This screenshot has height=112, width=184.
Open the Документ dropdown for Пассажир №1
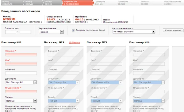[21, 82]
